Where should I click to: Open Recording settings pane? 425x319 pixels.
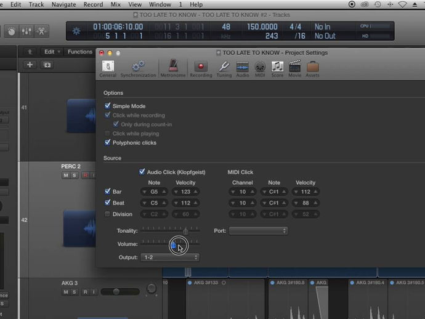click(201, 69)
